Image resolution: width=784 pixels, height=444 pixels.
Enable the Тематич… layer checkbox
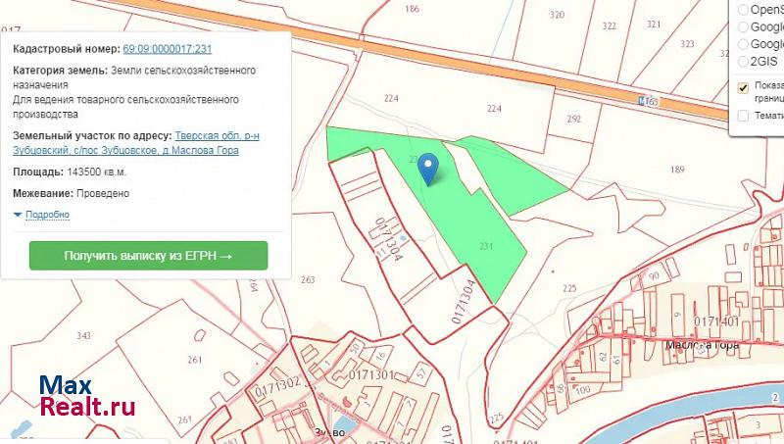(x=744, y=116)
